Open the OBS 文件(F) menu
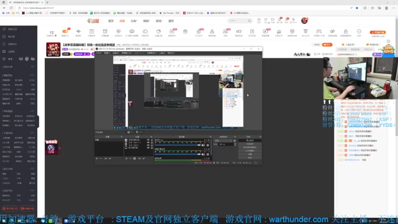Viewport: 398px width, 224px height. [99, 53]
